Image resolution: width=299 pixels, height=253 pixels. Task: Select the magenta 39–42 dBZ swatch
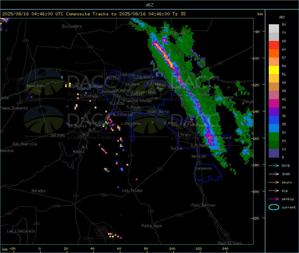274,103
